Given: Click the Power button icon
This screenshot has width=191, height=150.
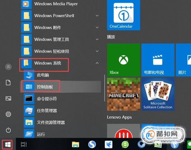Looking at the screenshot, I should coord(8,130).
